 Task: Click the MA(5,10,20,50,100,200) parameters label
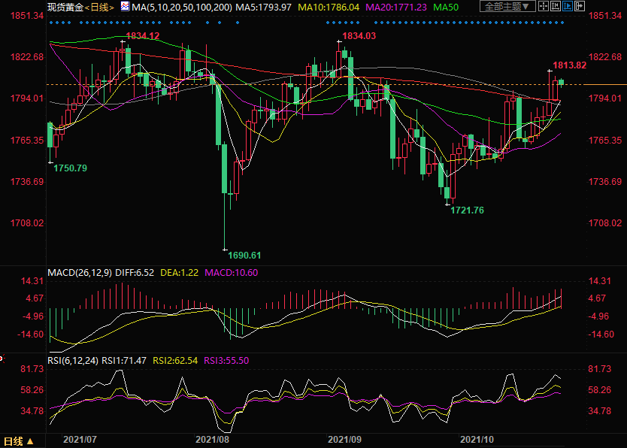pyautogui.click(x=180, y=7)
